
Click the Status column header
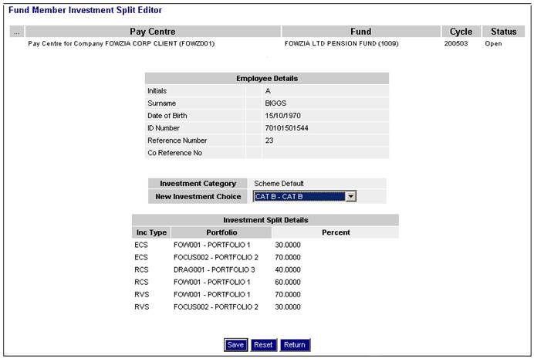point(503,32)
